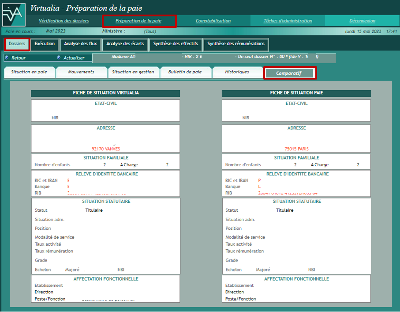Click the Actualiser refresh icon

click(x=59, y=57)
